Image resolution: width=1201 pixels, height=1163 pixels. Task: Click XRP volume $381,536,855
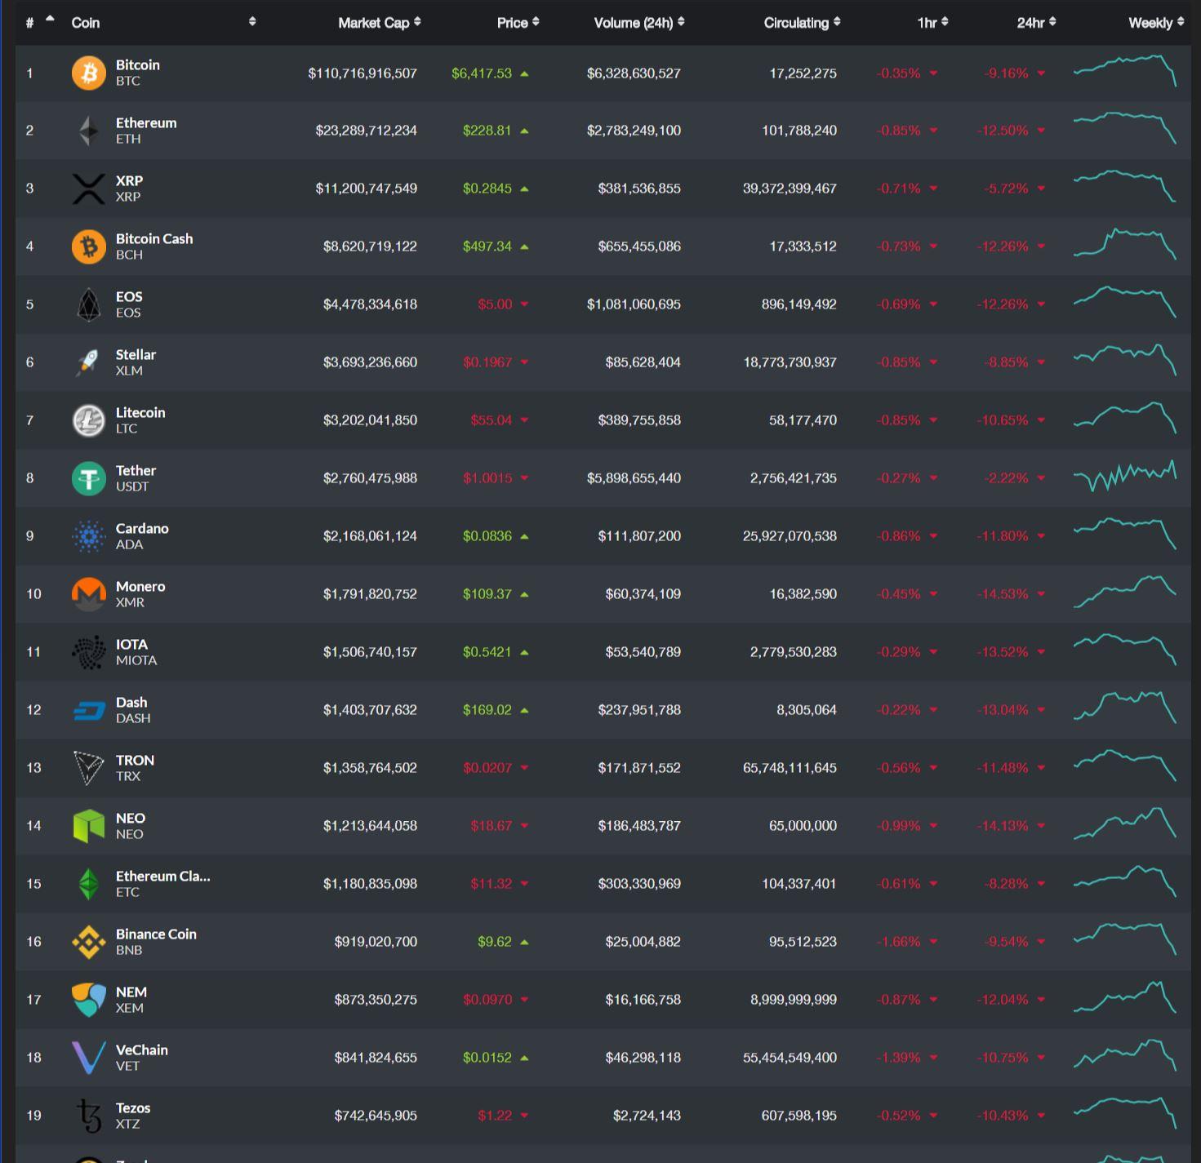pyautogui.click(x=639, y=189)
